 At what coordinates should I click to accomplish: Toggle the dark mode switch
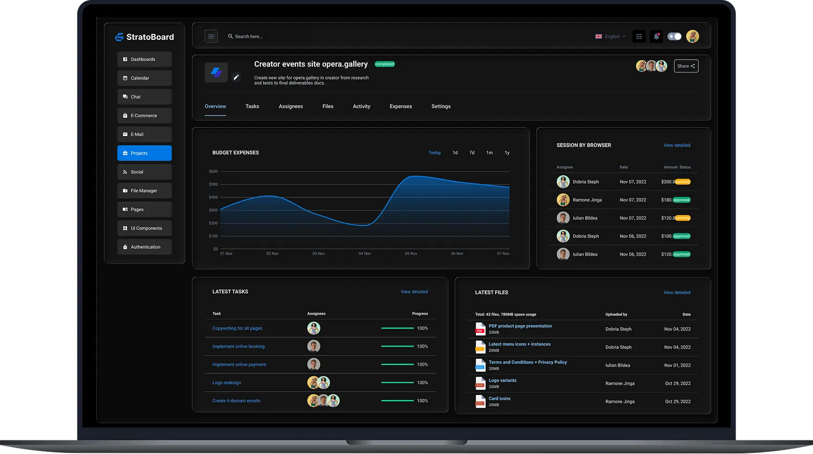coord(674,37)
